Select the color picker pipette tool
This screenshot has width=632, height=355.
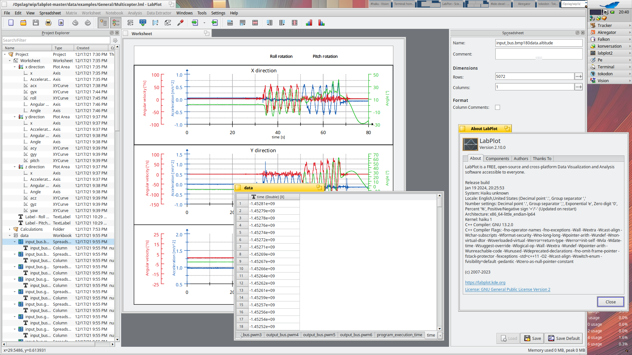[x=180, y=23]
